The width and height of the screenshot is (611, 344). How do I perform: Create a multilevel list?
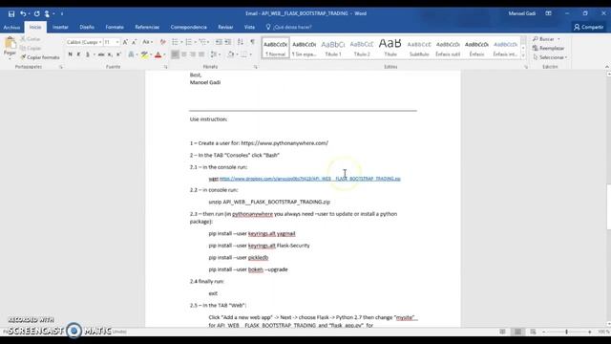click(x=202, y=42)
